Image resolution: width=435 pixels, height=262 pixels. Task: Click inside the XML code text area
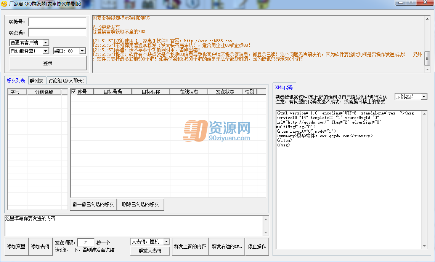[349, 180]
